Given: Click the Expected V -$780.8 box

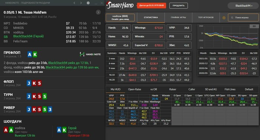Looking at the screenshot, I should click(149, 45).
